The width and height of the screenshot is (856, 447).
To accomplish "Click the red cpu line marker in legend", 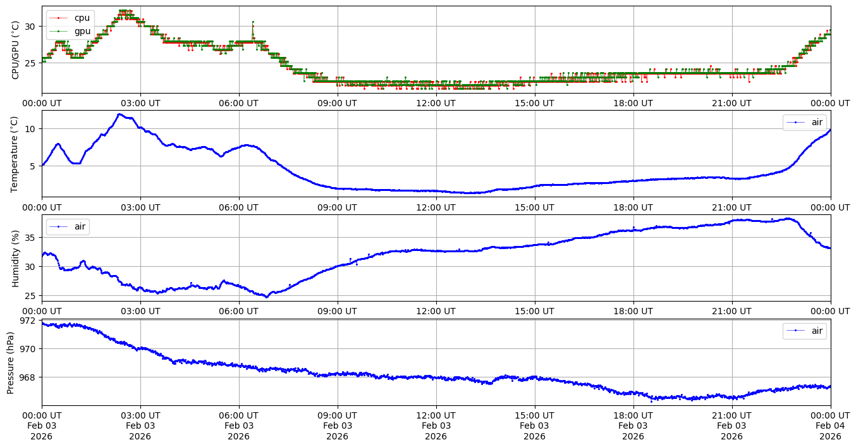I will pos(58,18).
